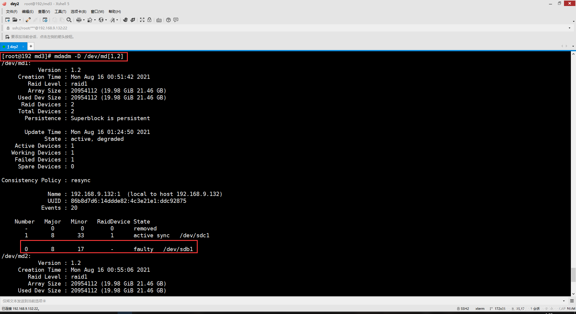Expand the Font dropdown arrow

pyautogui.click(x=117, y=20)
